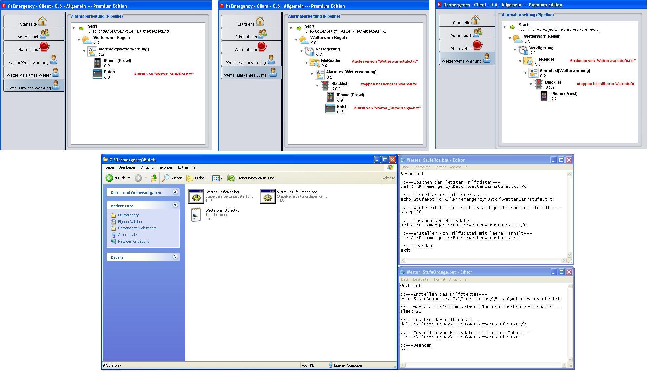Click the FileReader folder icon in middle pipeline

pos(314,63)
